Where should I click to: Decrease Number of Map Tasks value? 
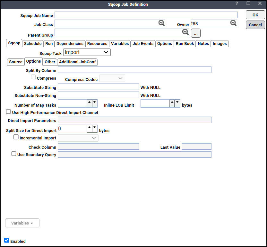(94, 103)
